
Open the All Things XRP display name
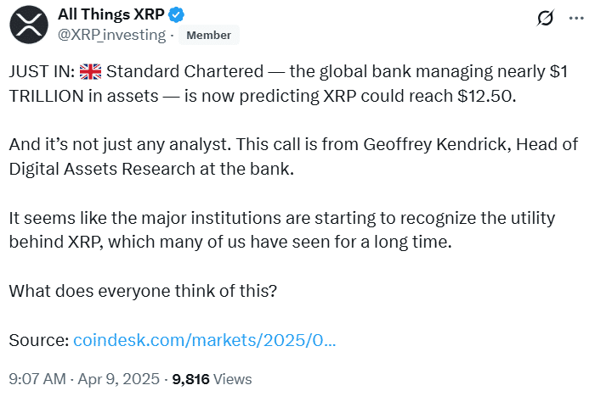(x=111, y=14)
